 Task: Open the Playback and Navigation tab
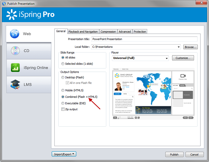(83, 32)
